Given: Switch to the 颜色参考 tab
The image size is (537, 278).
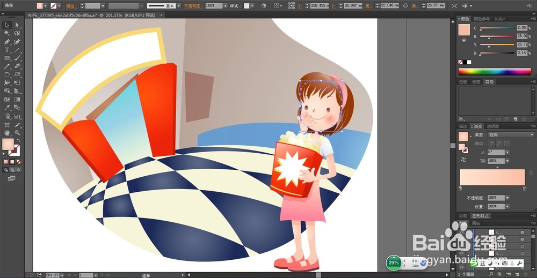Looking at the screenshot, I should click(x=482, y=19).
